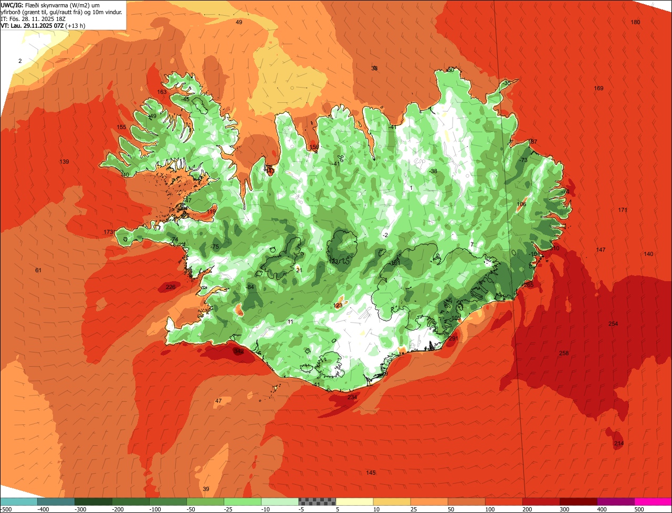Screen dimensions: 672x513
Task: Click the map value '139' over the western sea
Action: click(x=65, y=162)
